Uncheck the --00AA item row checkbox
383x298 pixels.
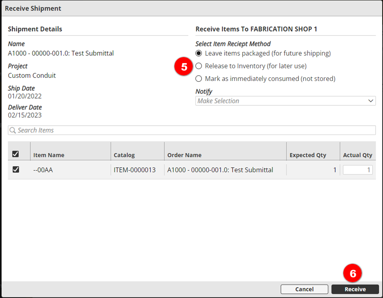point(16,170)
